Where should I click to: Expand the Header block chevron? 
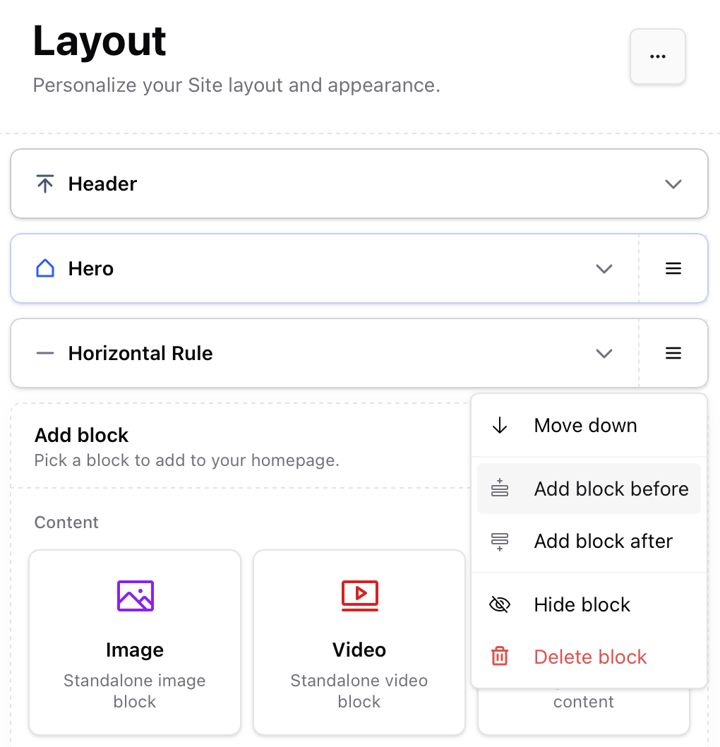coord(673,184)
